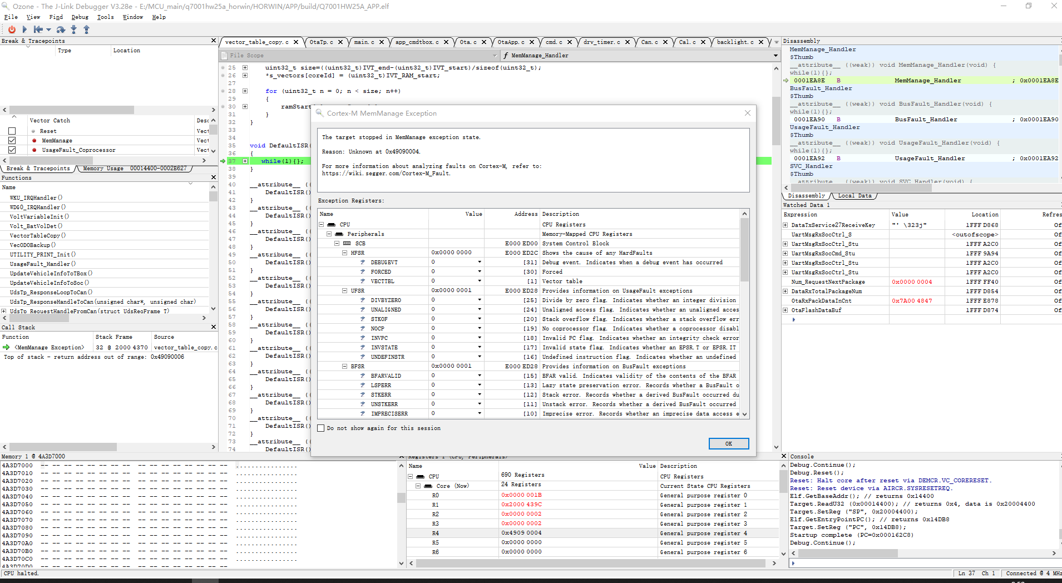Enable the Reset vector catch checkbox

12,131
